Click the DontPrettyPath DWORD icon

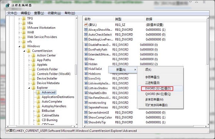(86, 50)
